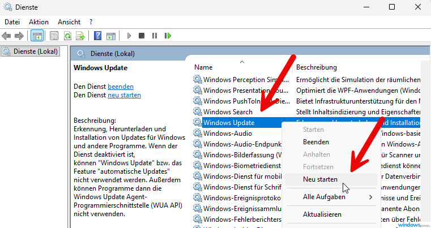Click the 'Bietet Infrastrukturunterstützung' description cell
This screenshot has height=228, width=431.
pos(358,101)
